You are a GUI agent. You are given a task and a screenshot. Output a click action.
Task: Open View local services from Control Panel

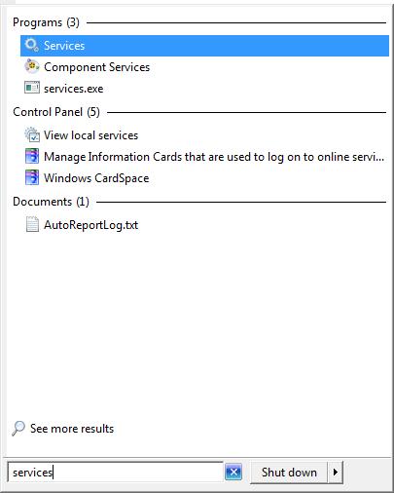[90, 135]
